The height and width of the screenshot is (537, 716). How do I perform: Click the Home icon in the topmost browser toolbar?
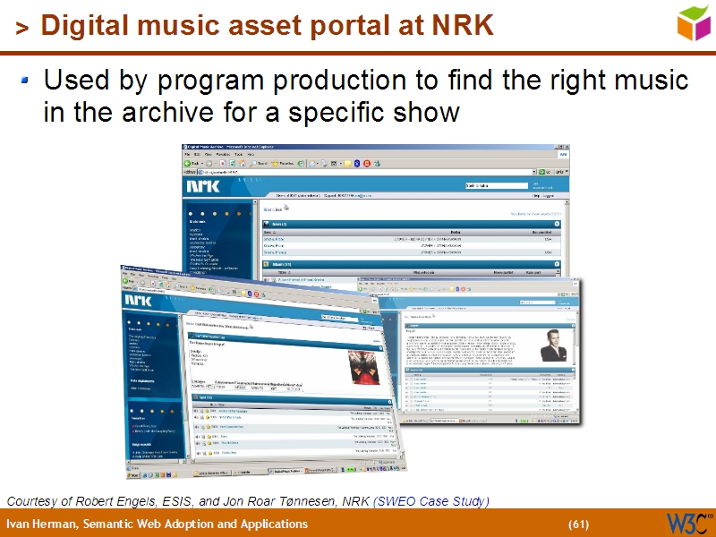click(x=243, y=164)
